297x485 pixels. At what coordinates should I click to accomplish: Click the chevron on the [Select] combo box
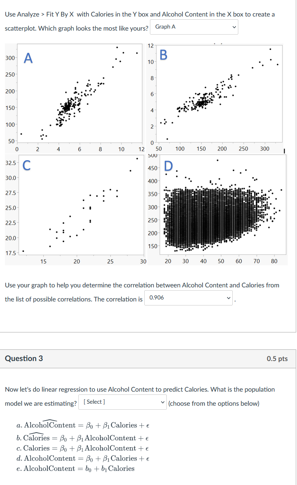click(163, 401)
